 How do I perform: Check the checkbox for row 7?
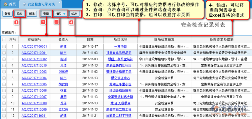click(x=4, y=84)
